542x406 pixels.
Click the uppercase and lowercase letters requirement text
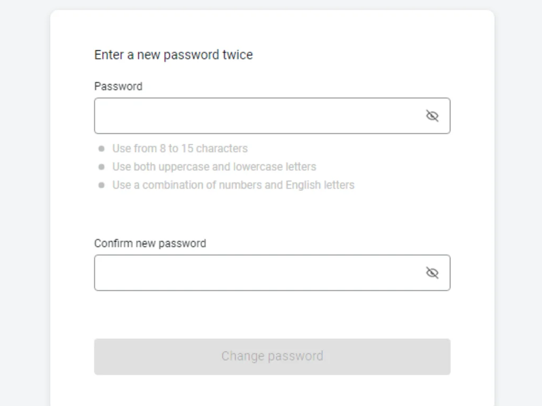(x=214, y=167)
